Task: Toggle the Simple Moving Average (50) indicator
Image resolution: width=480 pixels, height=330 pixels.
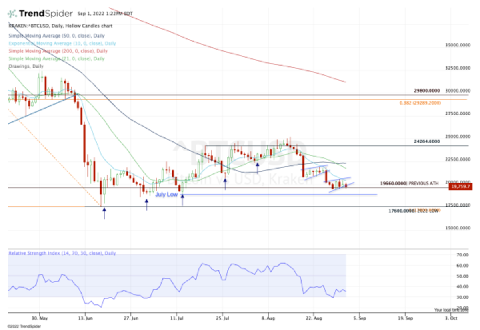Action: (56, 36)
